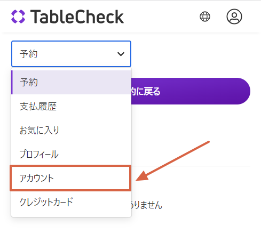Click the partially hidden りません message text
This screenshot has width=261, height=250.
[147, 205]
